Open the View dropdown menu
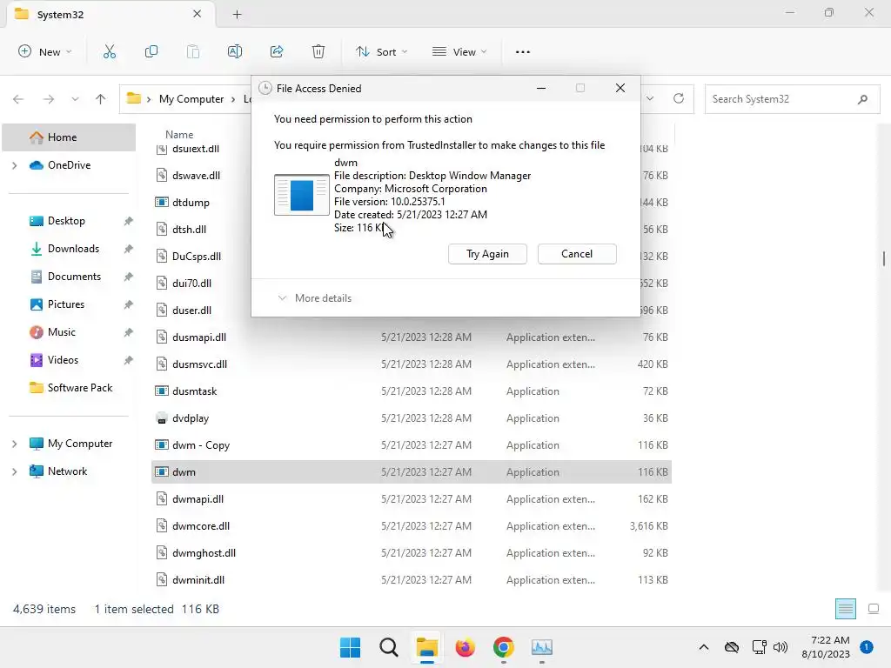The height and width of the screenshot is (668, 891). pos(459,51)
